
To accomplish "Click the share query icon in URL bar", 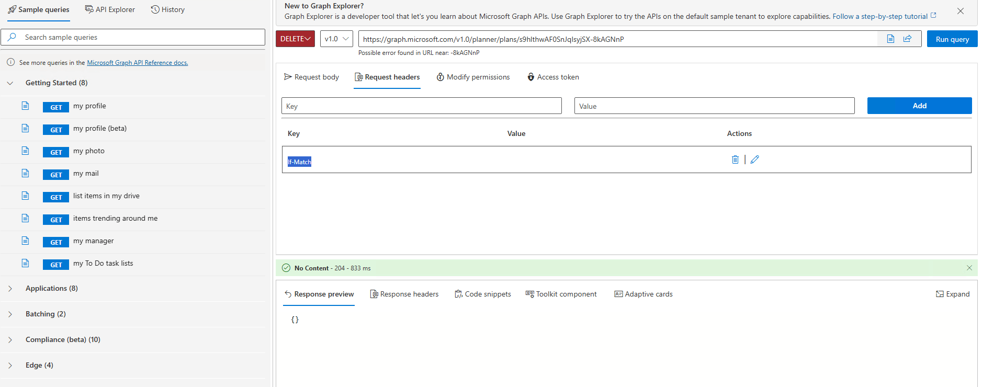I will (x=907, y=39).
